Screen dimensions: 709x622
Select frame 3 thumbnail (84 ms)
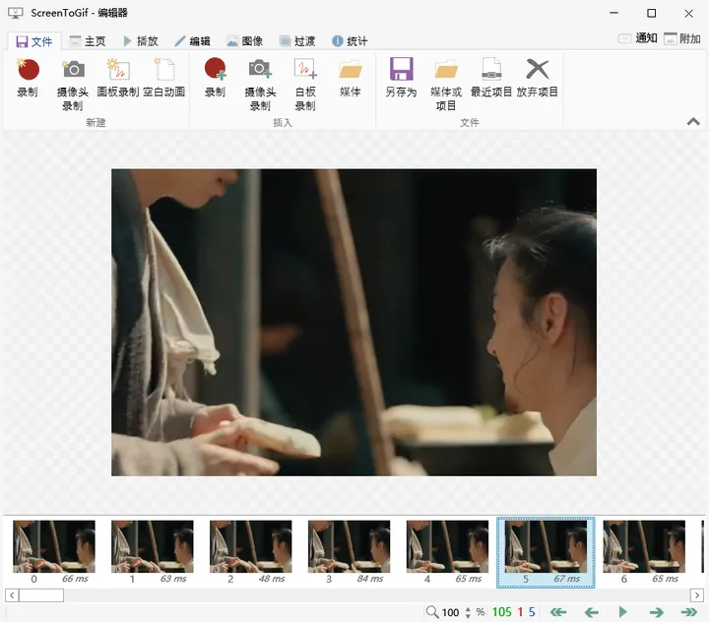click(349, 552)
